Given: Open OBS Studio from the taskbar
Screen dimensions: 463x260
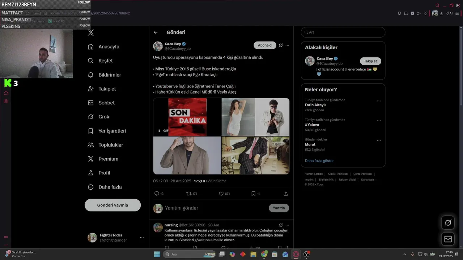Looking at the screenshot, I should pos(306,254).
